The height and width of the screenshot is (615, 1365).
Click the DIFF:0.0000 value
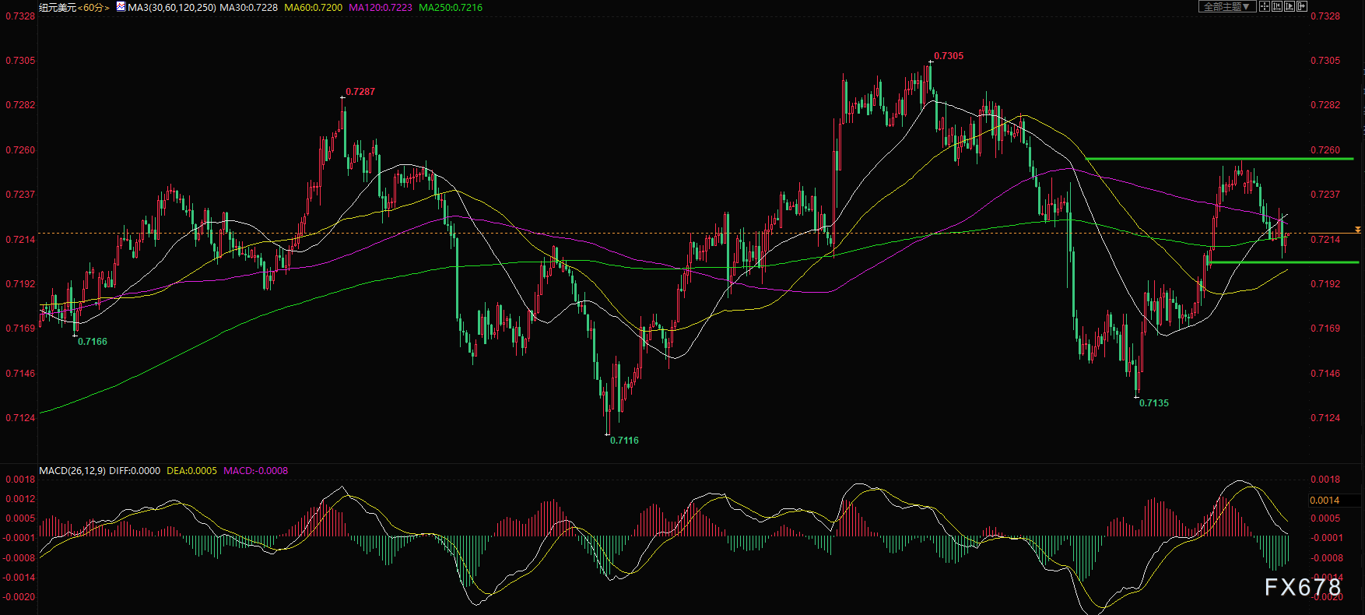(x=135, y=471)
